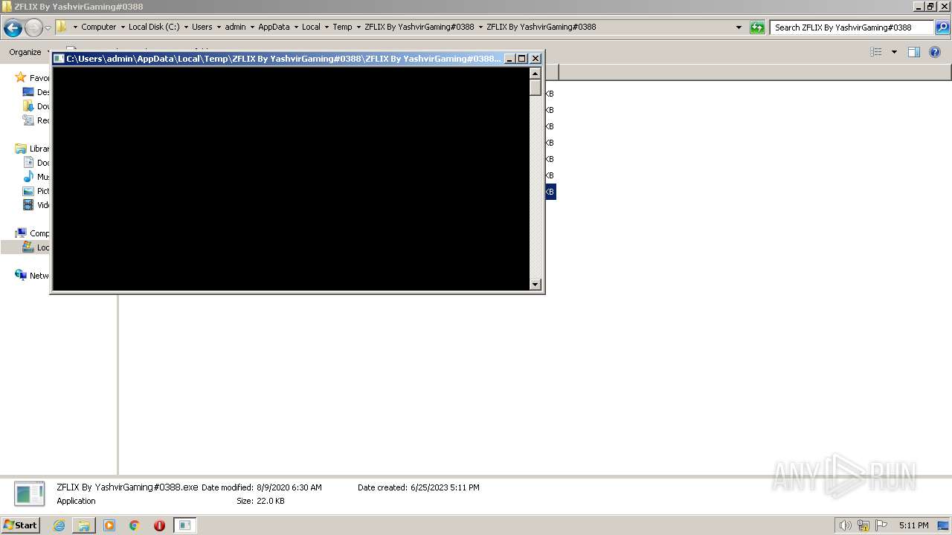The image size is (952, 535).
Task: Open Windows Explorer taskbar icon
Action: (84, 525)
